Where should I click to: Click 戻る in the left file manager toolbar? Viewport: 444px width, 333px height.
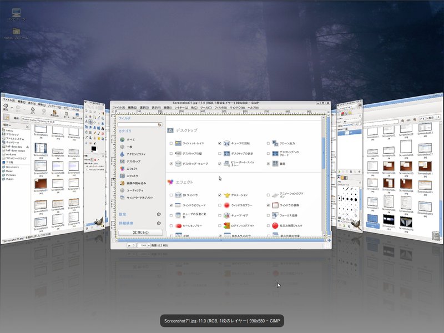(x=6, y=107)
